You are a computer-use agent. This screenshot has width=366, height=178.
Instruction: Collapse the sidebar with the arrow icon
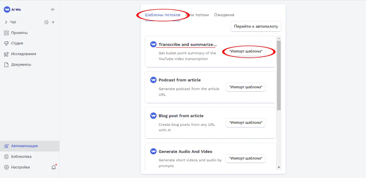[53, 9]
